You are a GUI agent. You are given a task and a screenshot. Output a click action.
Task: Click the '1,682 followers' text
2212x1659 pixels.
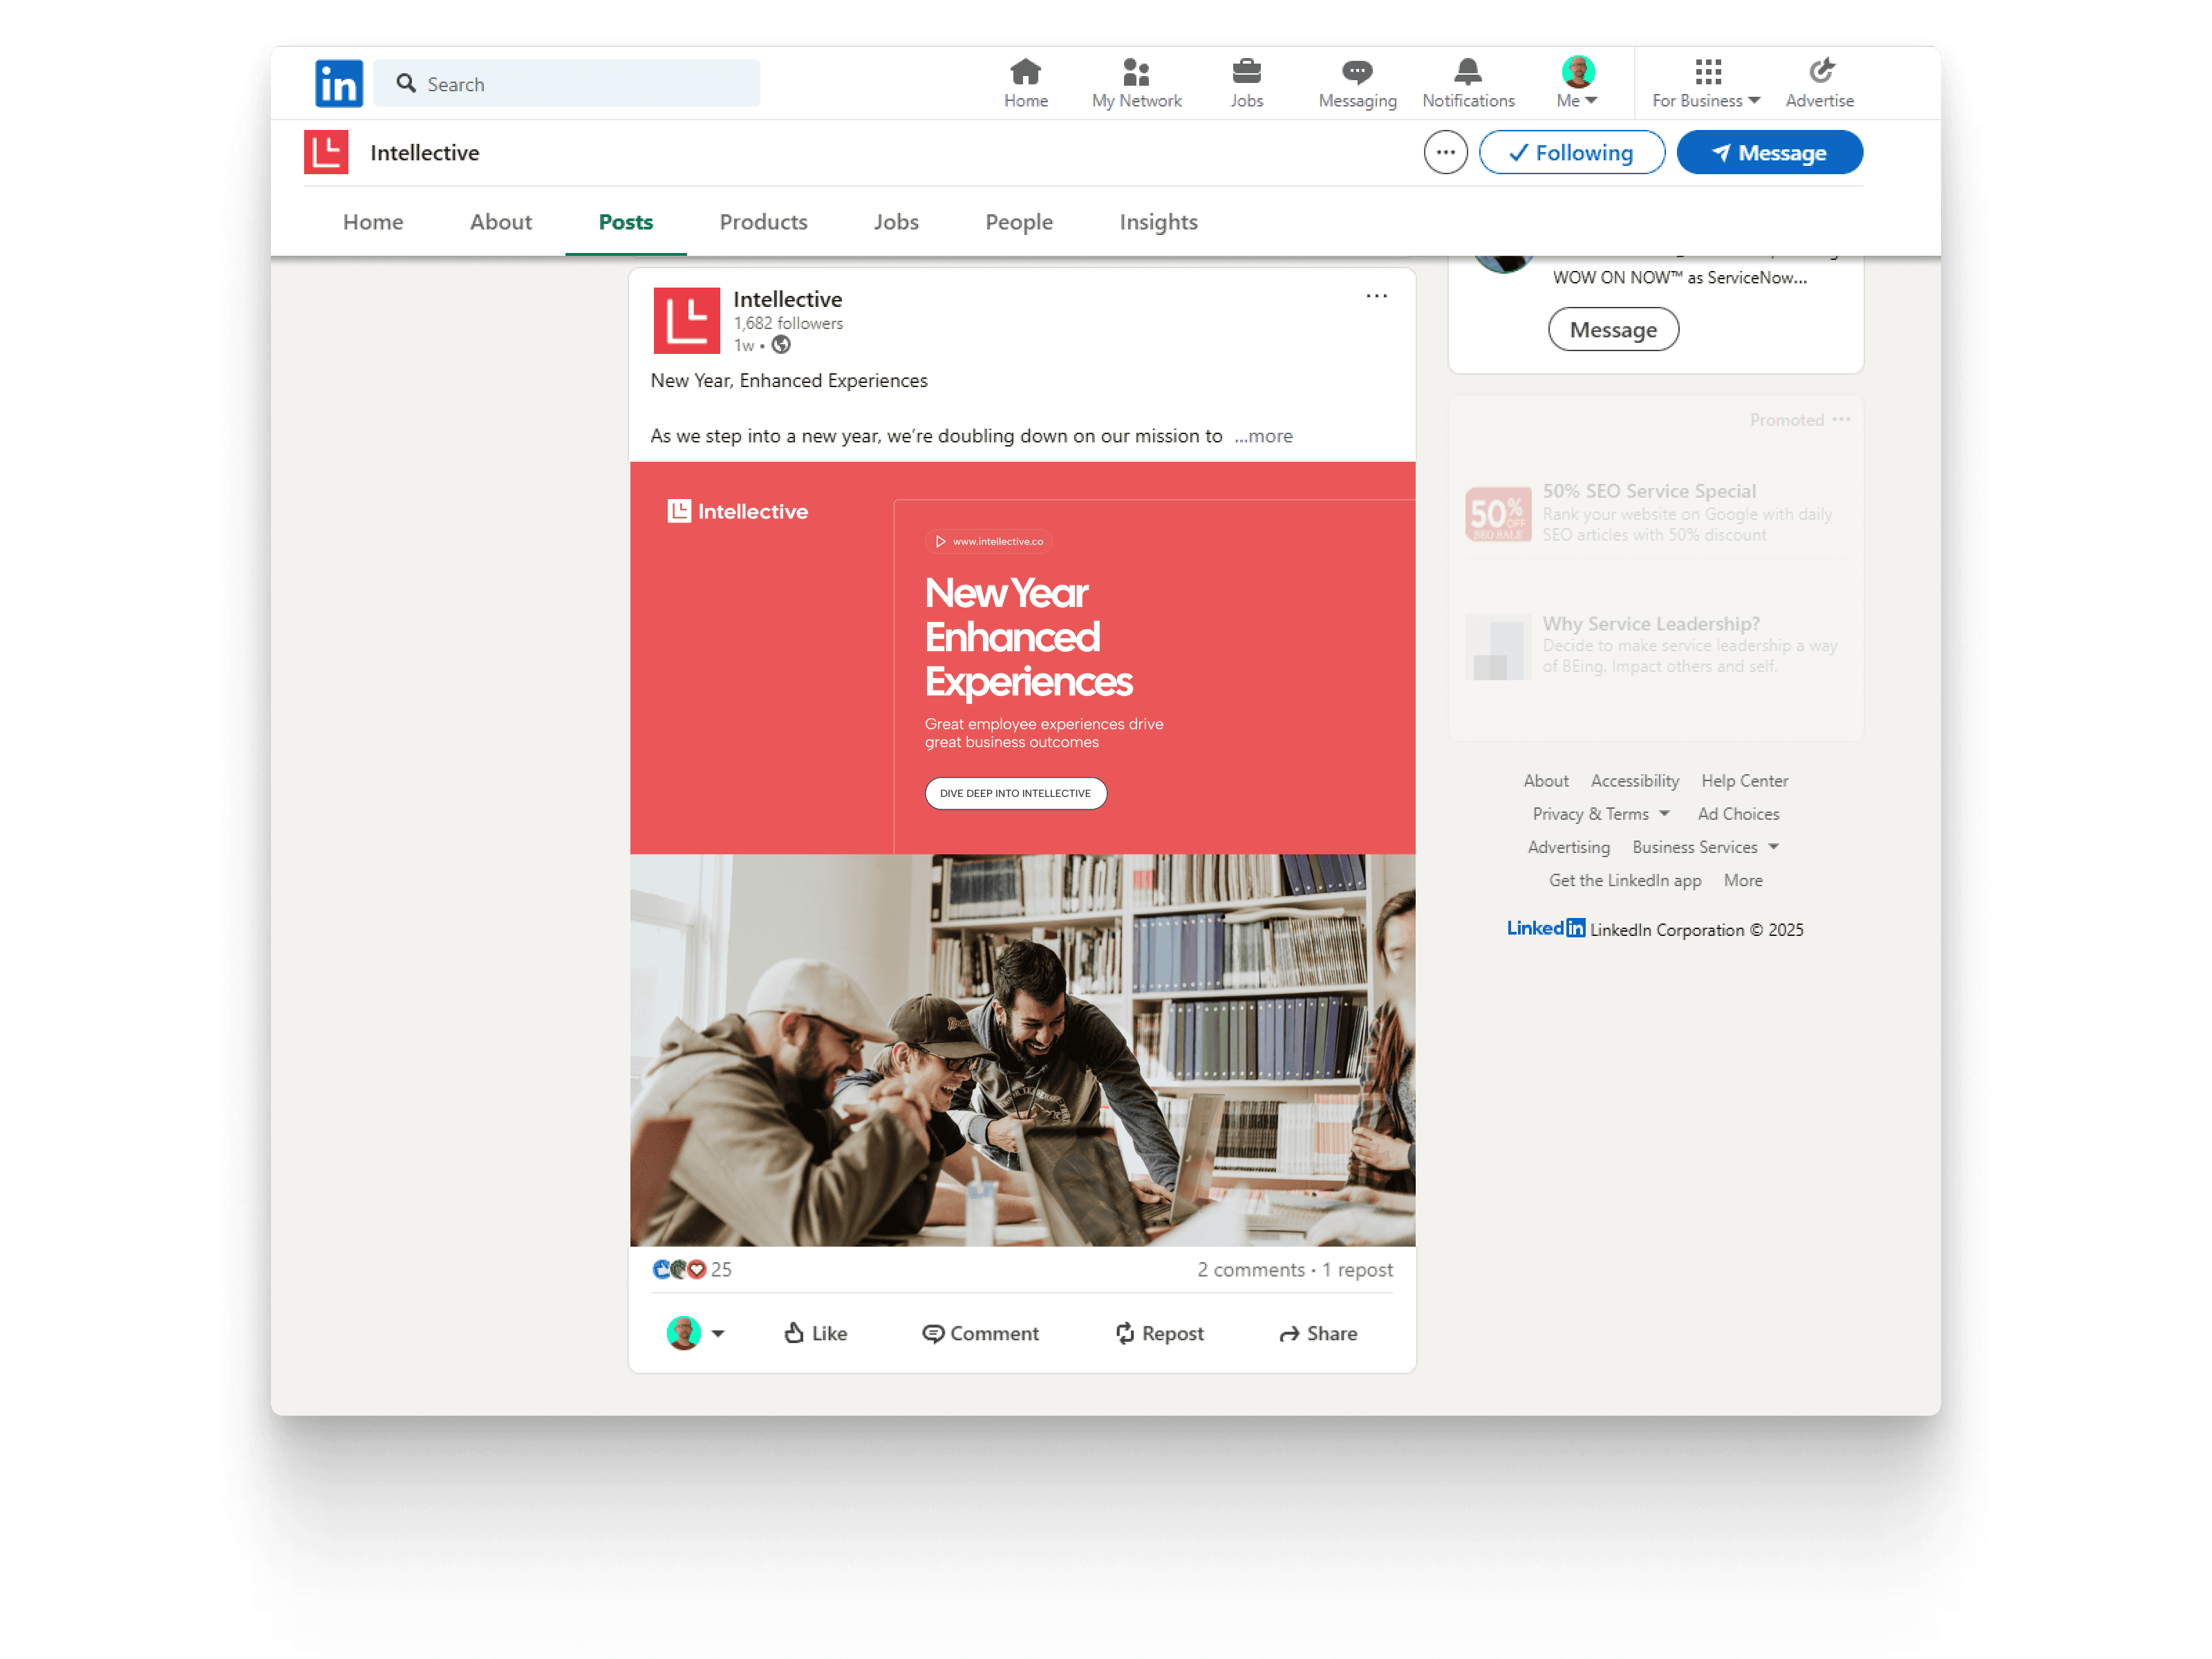pos(788,323)
